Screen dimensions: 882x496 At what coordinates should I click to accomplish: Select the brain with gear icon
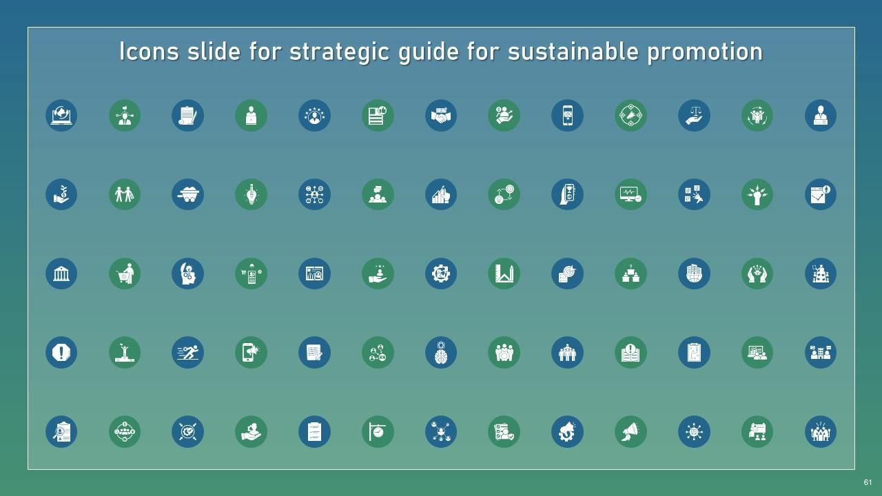[x=441, y=353]
